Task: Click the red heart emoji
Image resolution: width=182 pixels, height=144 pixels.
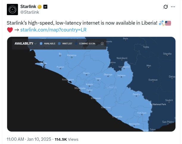Action: (x=10, y=30)
